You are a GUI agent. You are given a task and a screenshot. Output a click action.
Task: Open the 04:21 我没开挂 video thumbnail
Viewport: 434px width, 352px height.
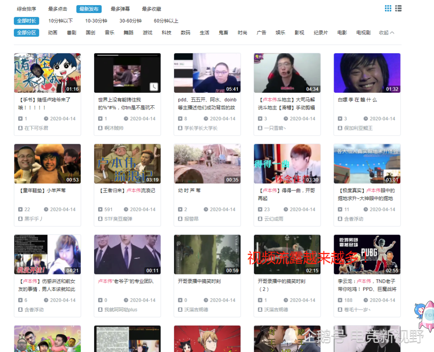tap(47, 255)
